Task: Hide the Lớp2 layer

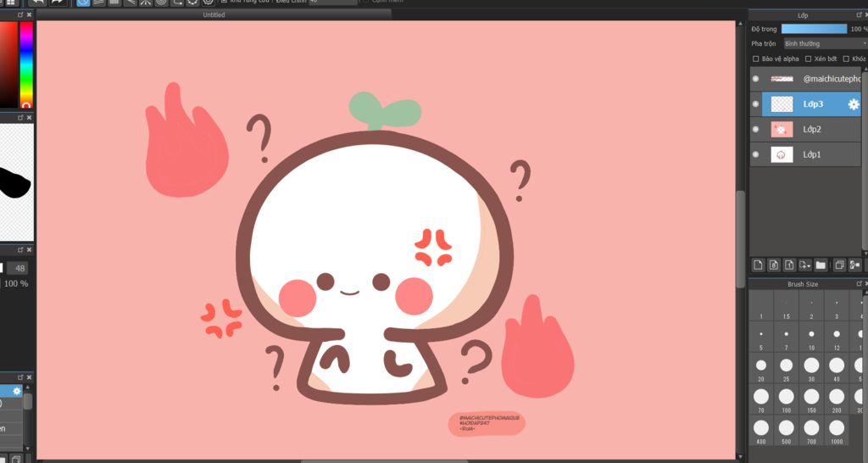Action: [755, 129]
